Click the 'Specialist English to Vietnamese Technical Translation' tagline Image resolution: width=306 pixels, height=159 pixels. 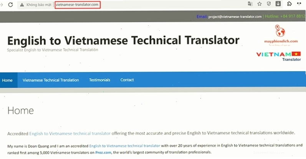coord(53,50)
